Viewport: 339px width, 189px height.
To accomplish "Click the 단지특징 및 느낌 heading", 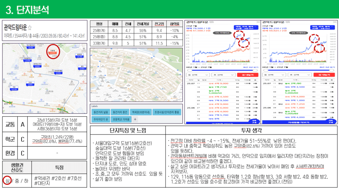I will (x=128, y=130).
